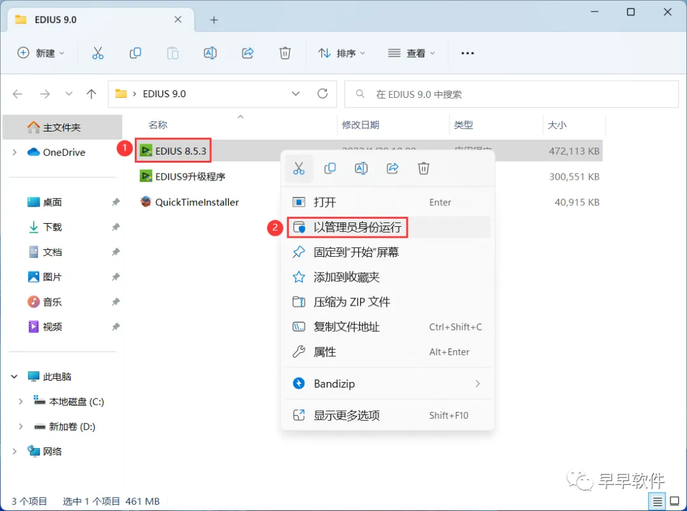The width and height of the screenshot is (687, 511).
Task: Unpin 桌面 from quick access
Action: (x=116, y=202)
